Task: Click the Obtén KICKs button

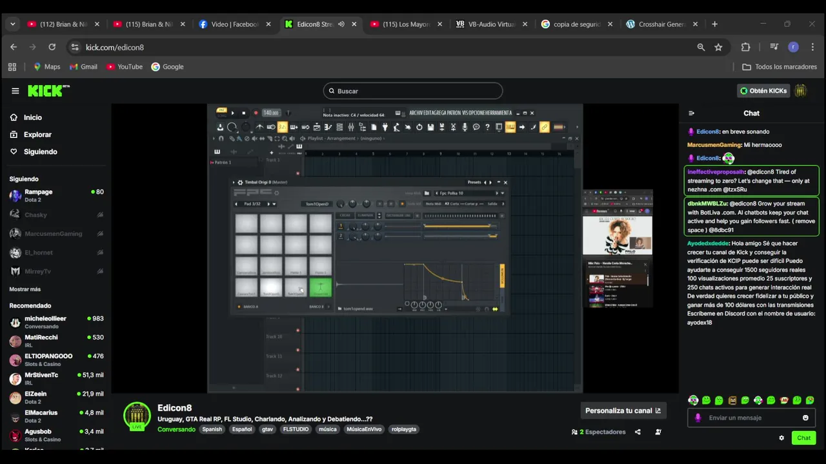Action: pyautogui.click(x=763, y=91)
